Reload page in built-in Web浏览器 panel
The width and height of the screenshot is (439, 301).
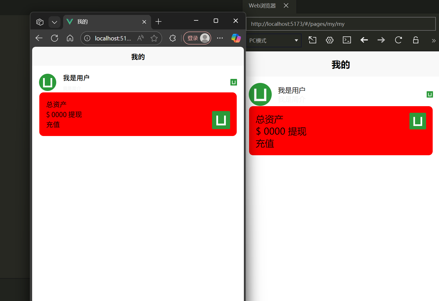(398, 40)
